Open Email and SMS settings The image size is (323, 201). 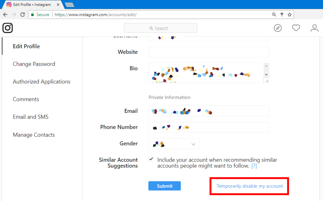31,117
